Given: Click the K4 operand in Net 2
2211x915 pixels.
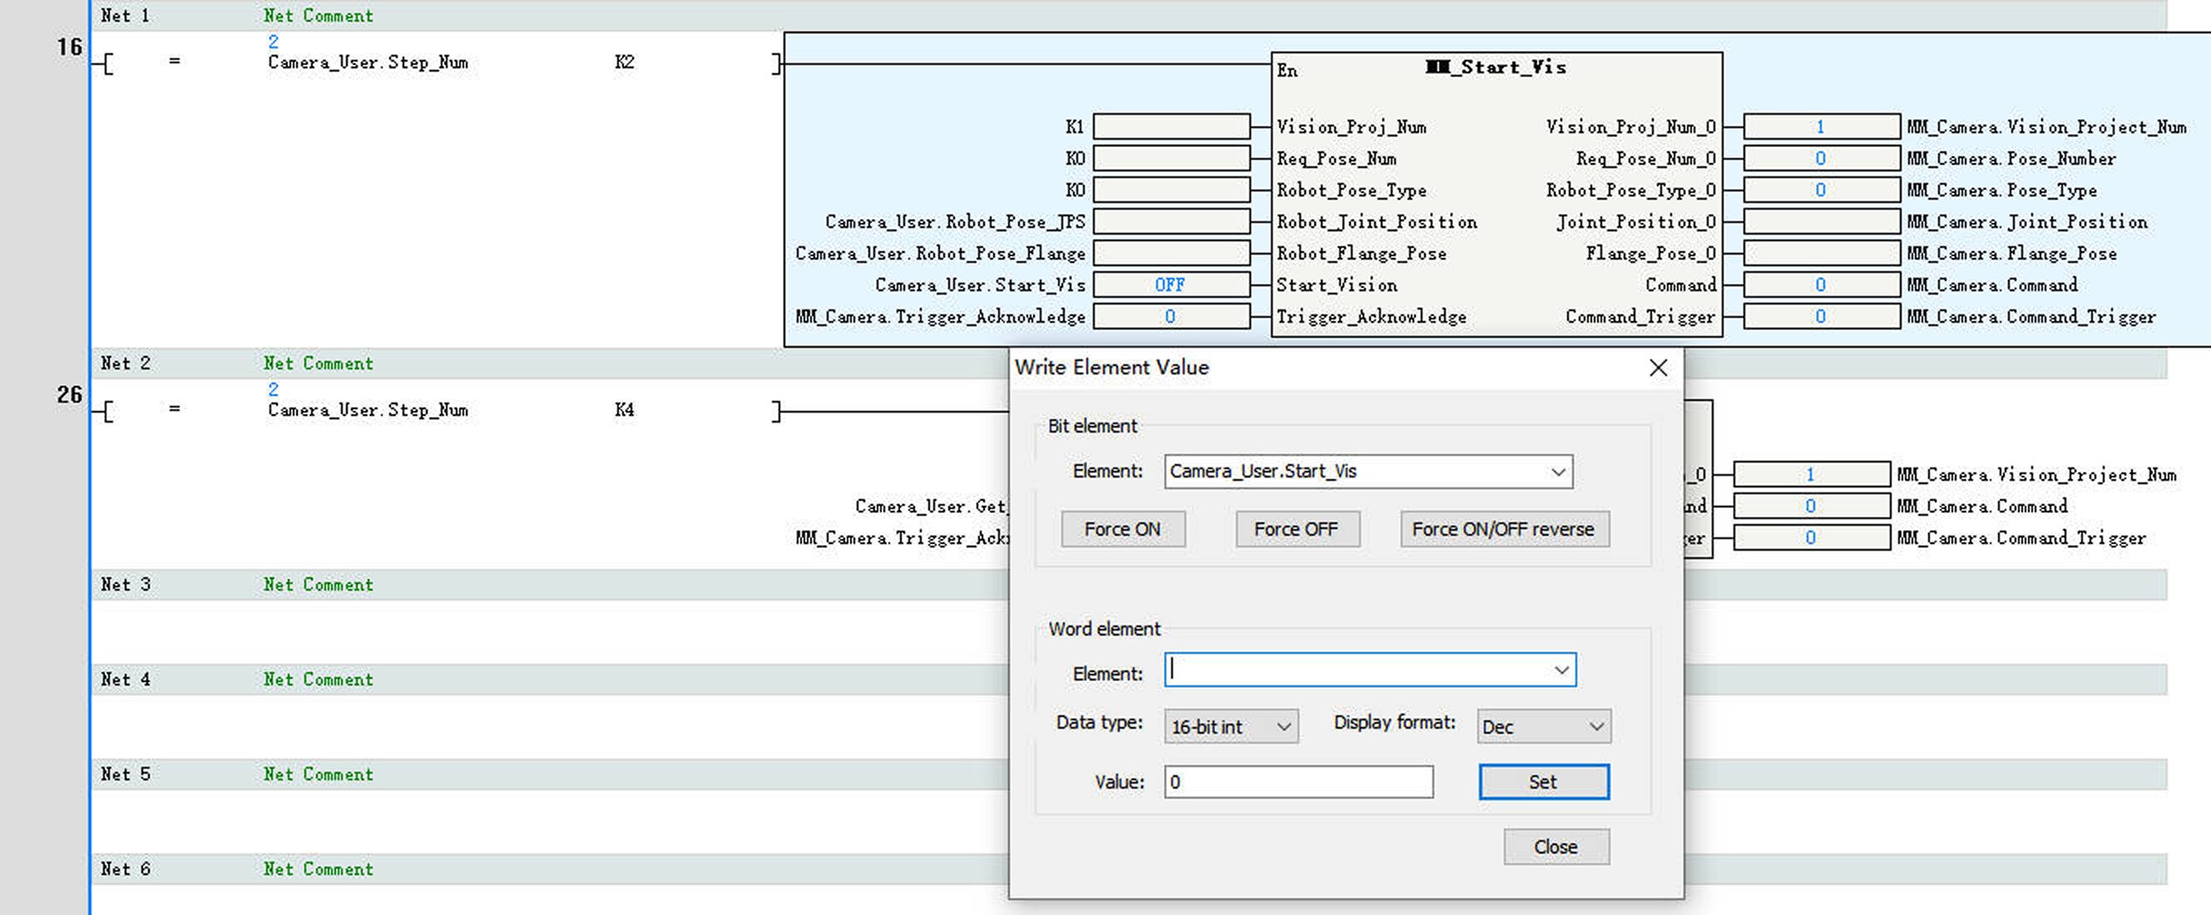Looking at the screenshot, I should (624, 409).
